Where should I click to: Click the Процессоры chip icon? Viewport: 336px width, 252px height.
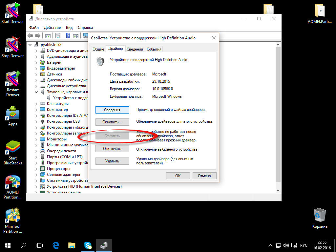42,169
